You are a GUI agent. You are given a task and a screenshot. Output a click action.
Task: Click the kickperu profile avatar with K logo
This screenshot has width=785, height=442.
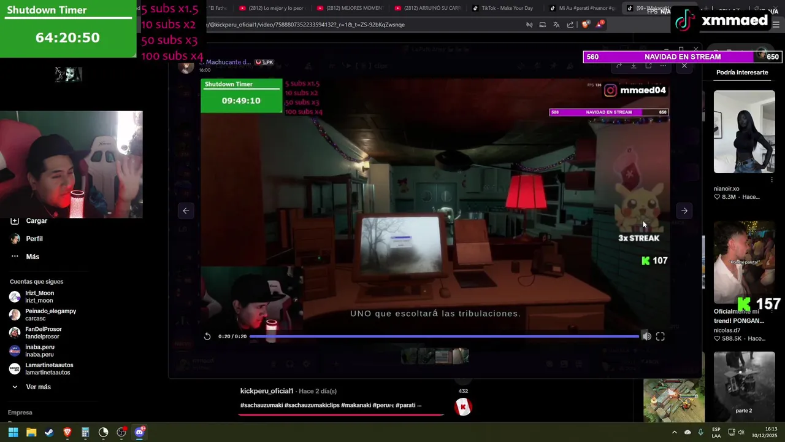pos(463,406)
